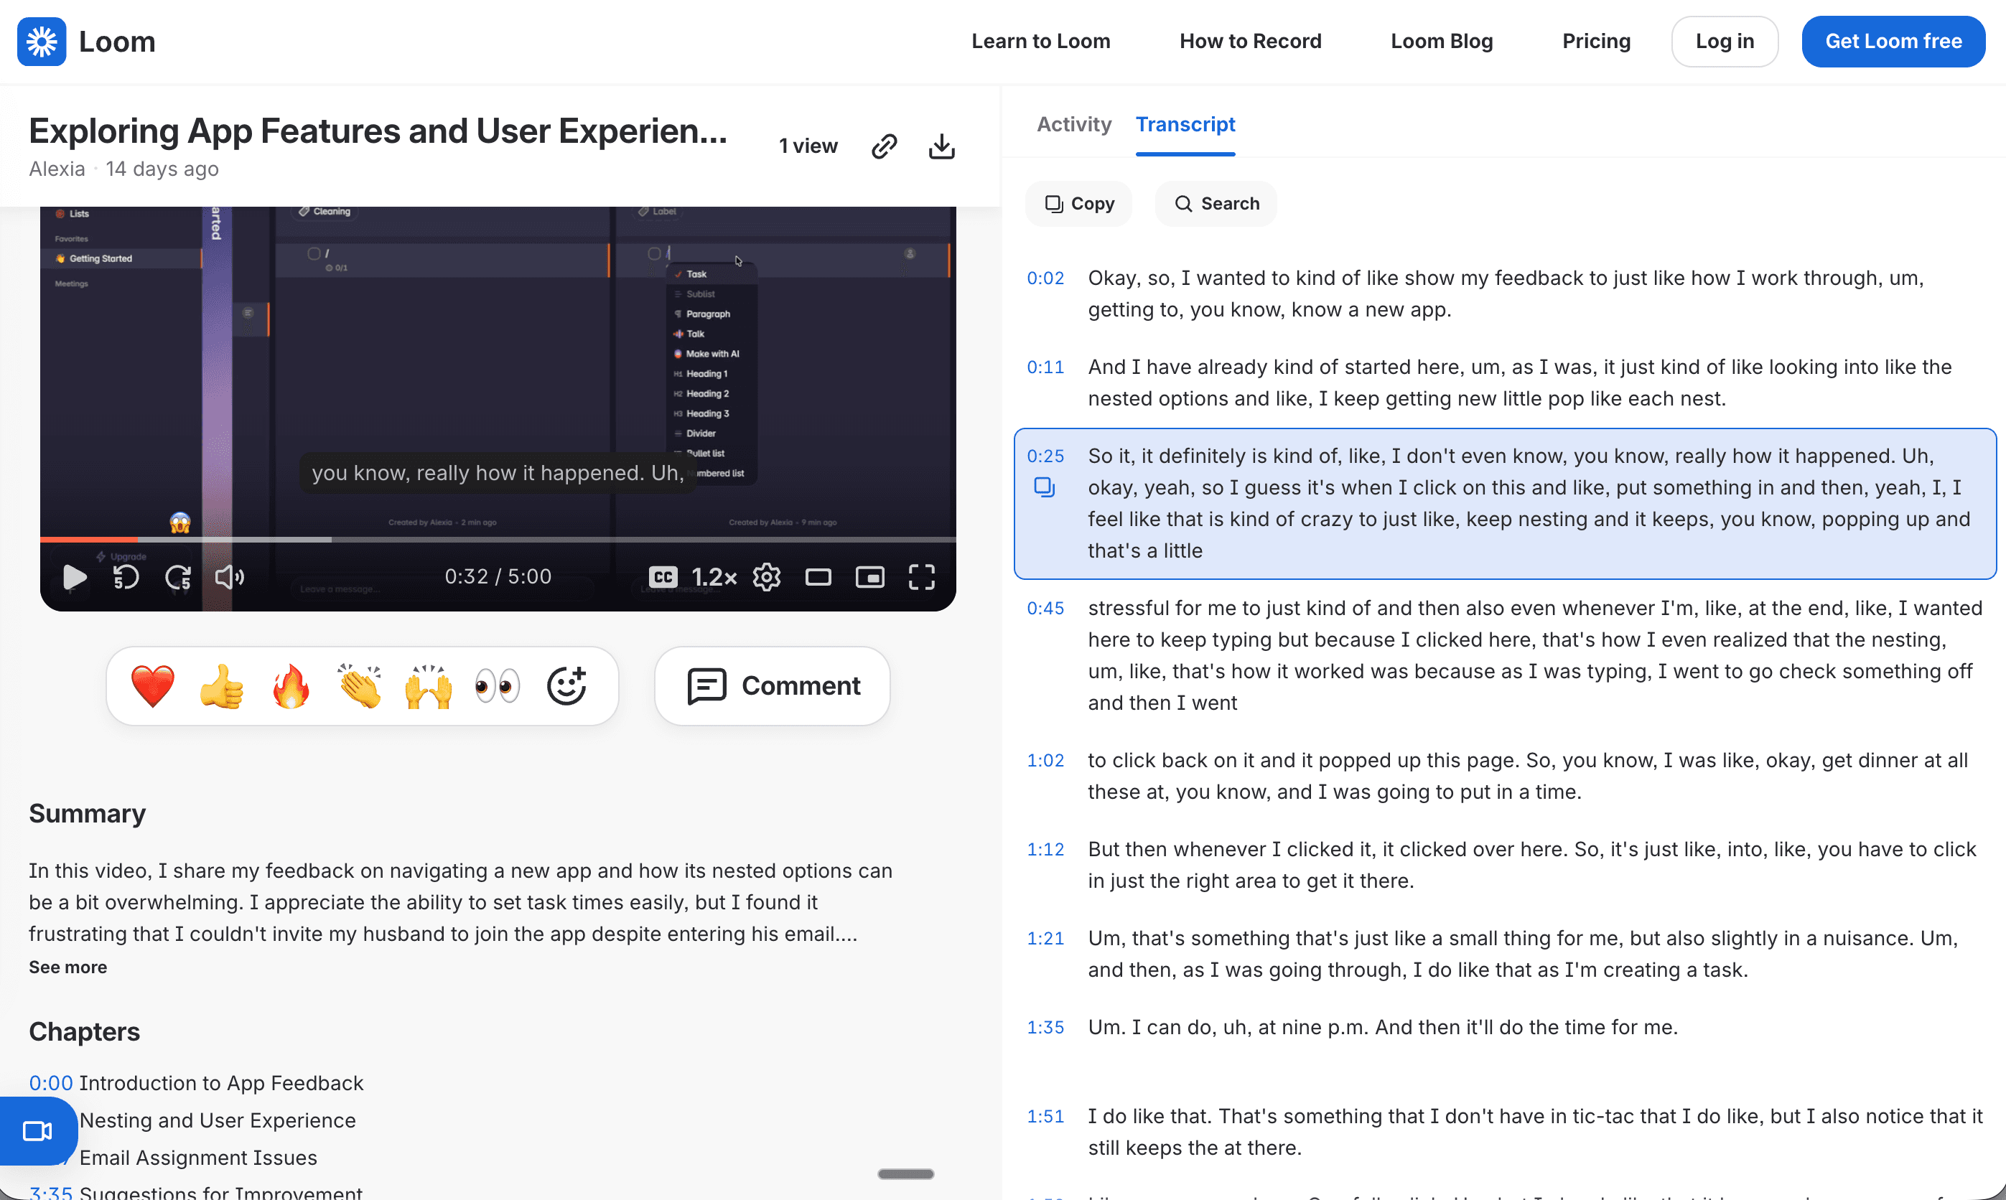Click the horizontal scrollbar handle near chapters
Viewport: 2006px width, 1200px height.
(905, 1173)
